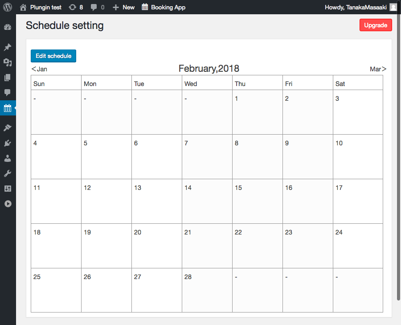Go to next month Mar
Image resolution: width=401 pixels, height=325 pixels.
coord(378,69)
